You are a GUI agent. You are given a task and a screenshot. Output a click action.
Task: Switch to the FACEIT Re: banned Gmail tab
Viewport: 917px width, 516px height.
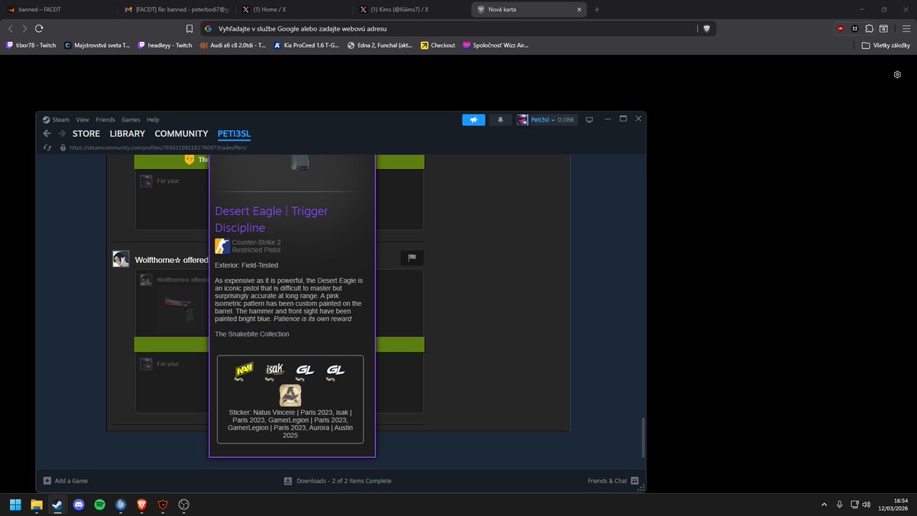(176, 9)
